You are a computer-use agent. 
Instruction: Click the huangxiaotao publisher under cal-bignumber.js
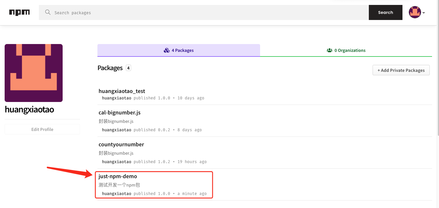117,130
